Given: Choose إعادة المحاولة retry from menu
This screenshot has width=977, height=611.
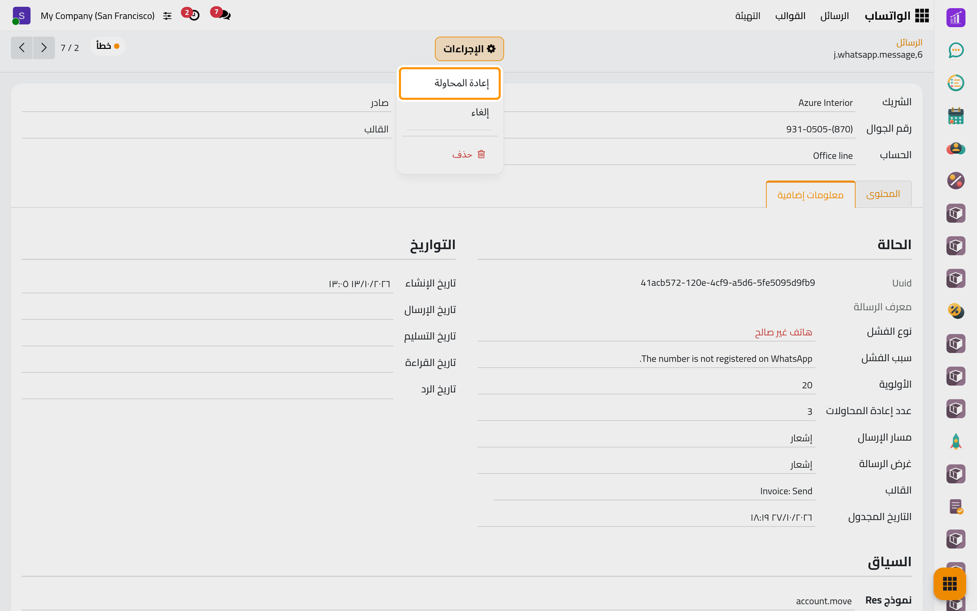Looking at the screenshot, I should click(450, 84).
